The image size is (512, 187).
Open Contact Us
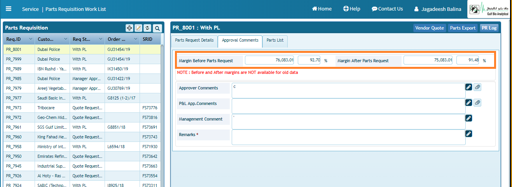pos(387,9)
